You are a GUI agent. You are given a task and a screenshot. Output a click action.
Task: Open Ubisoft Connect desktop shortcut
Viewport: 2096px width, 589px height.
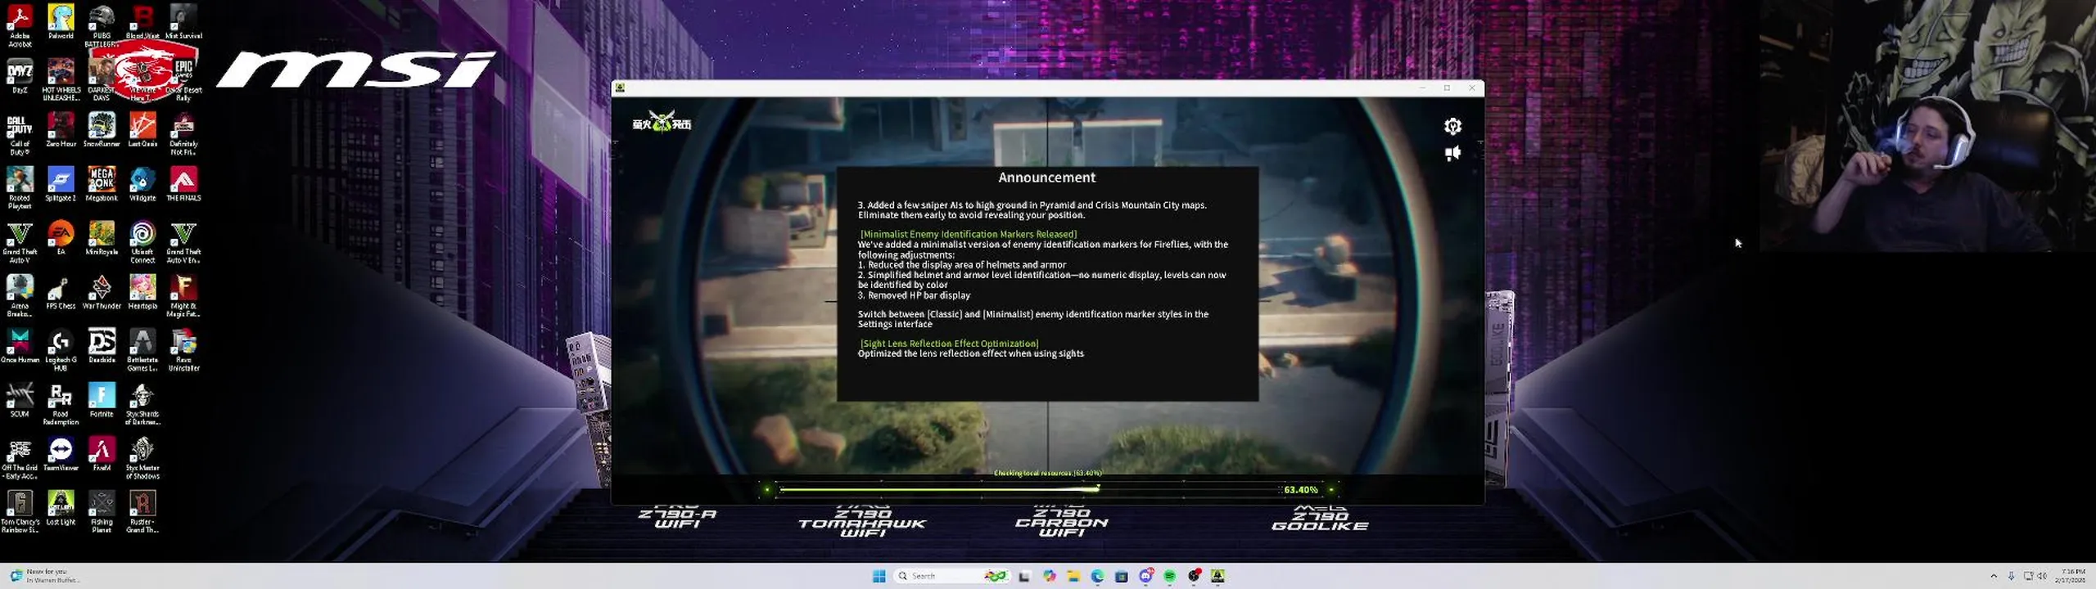142,242
